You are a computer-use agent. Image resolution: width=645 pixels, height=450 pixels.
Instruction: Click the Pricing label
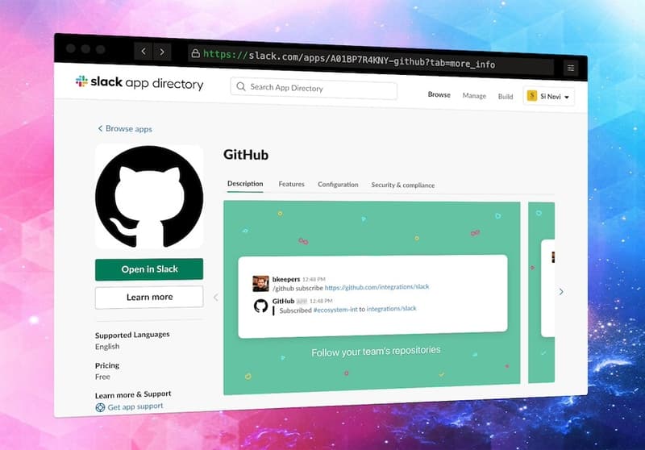coord(107,365)
